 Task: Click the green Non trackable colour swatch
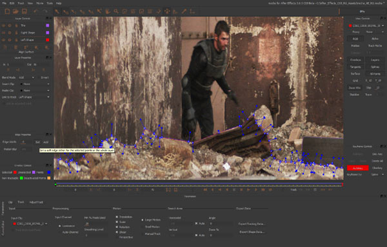point(21,178)
